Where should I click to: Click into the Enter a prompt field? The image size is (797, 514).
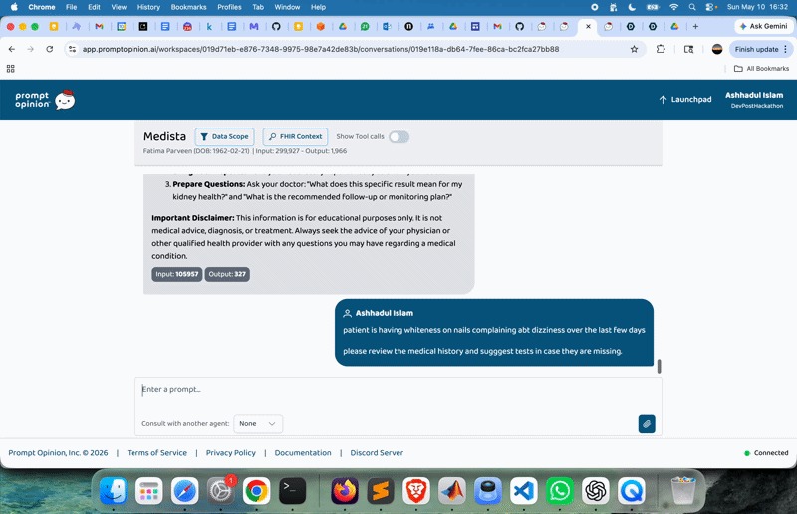point(398,390)
